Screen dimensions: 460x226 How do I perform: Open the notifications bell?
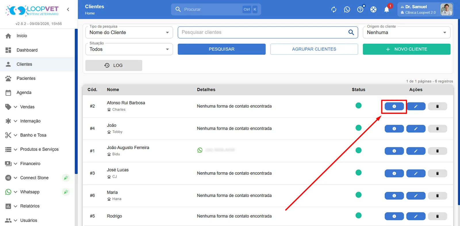pyautogui.click(x=387, y=9)
